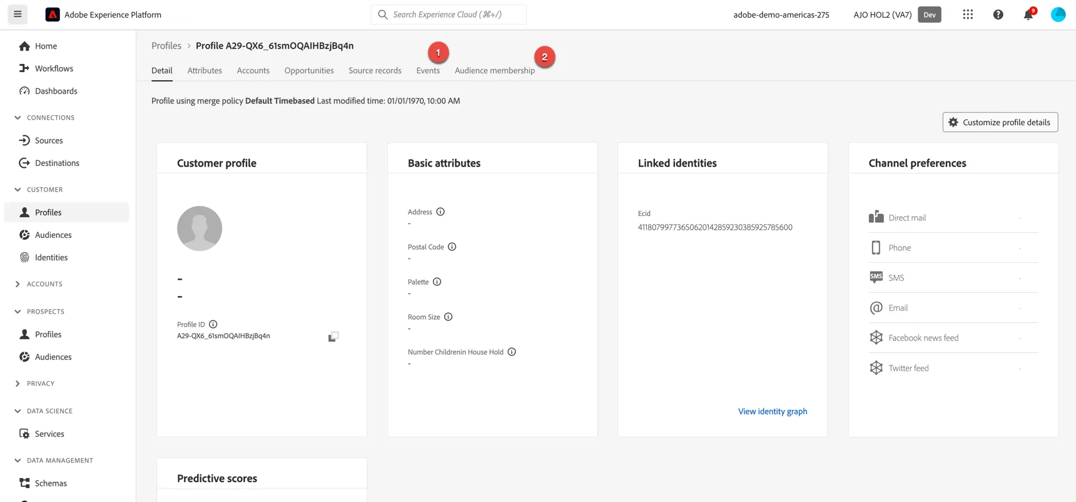Open the Events tab
This screenshot has width=1076, height=502.
tap(428, 71)
